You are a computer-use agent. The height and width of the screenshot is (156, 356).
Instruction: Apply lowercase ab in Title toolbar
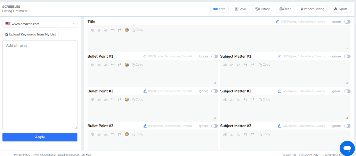click(x=99, y=30)
